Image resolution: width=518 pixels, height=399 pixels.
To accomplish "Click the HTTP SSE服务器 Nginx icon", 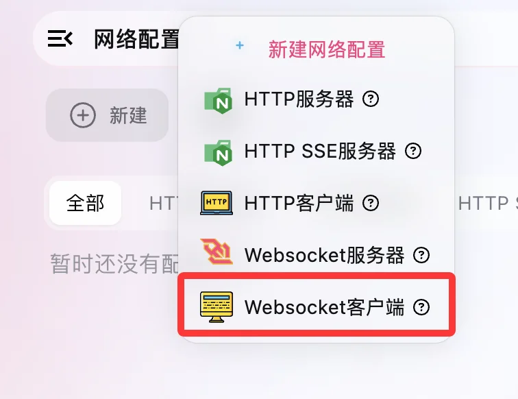I will pos(218,152).
